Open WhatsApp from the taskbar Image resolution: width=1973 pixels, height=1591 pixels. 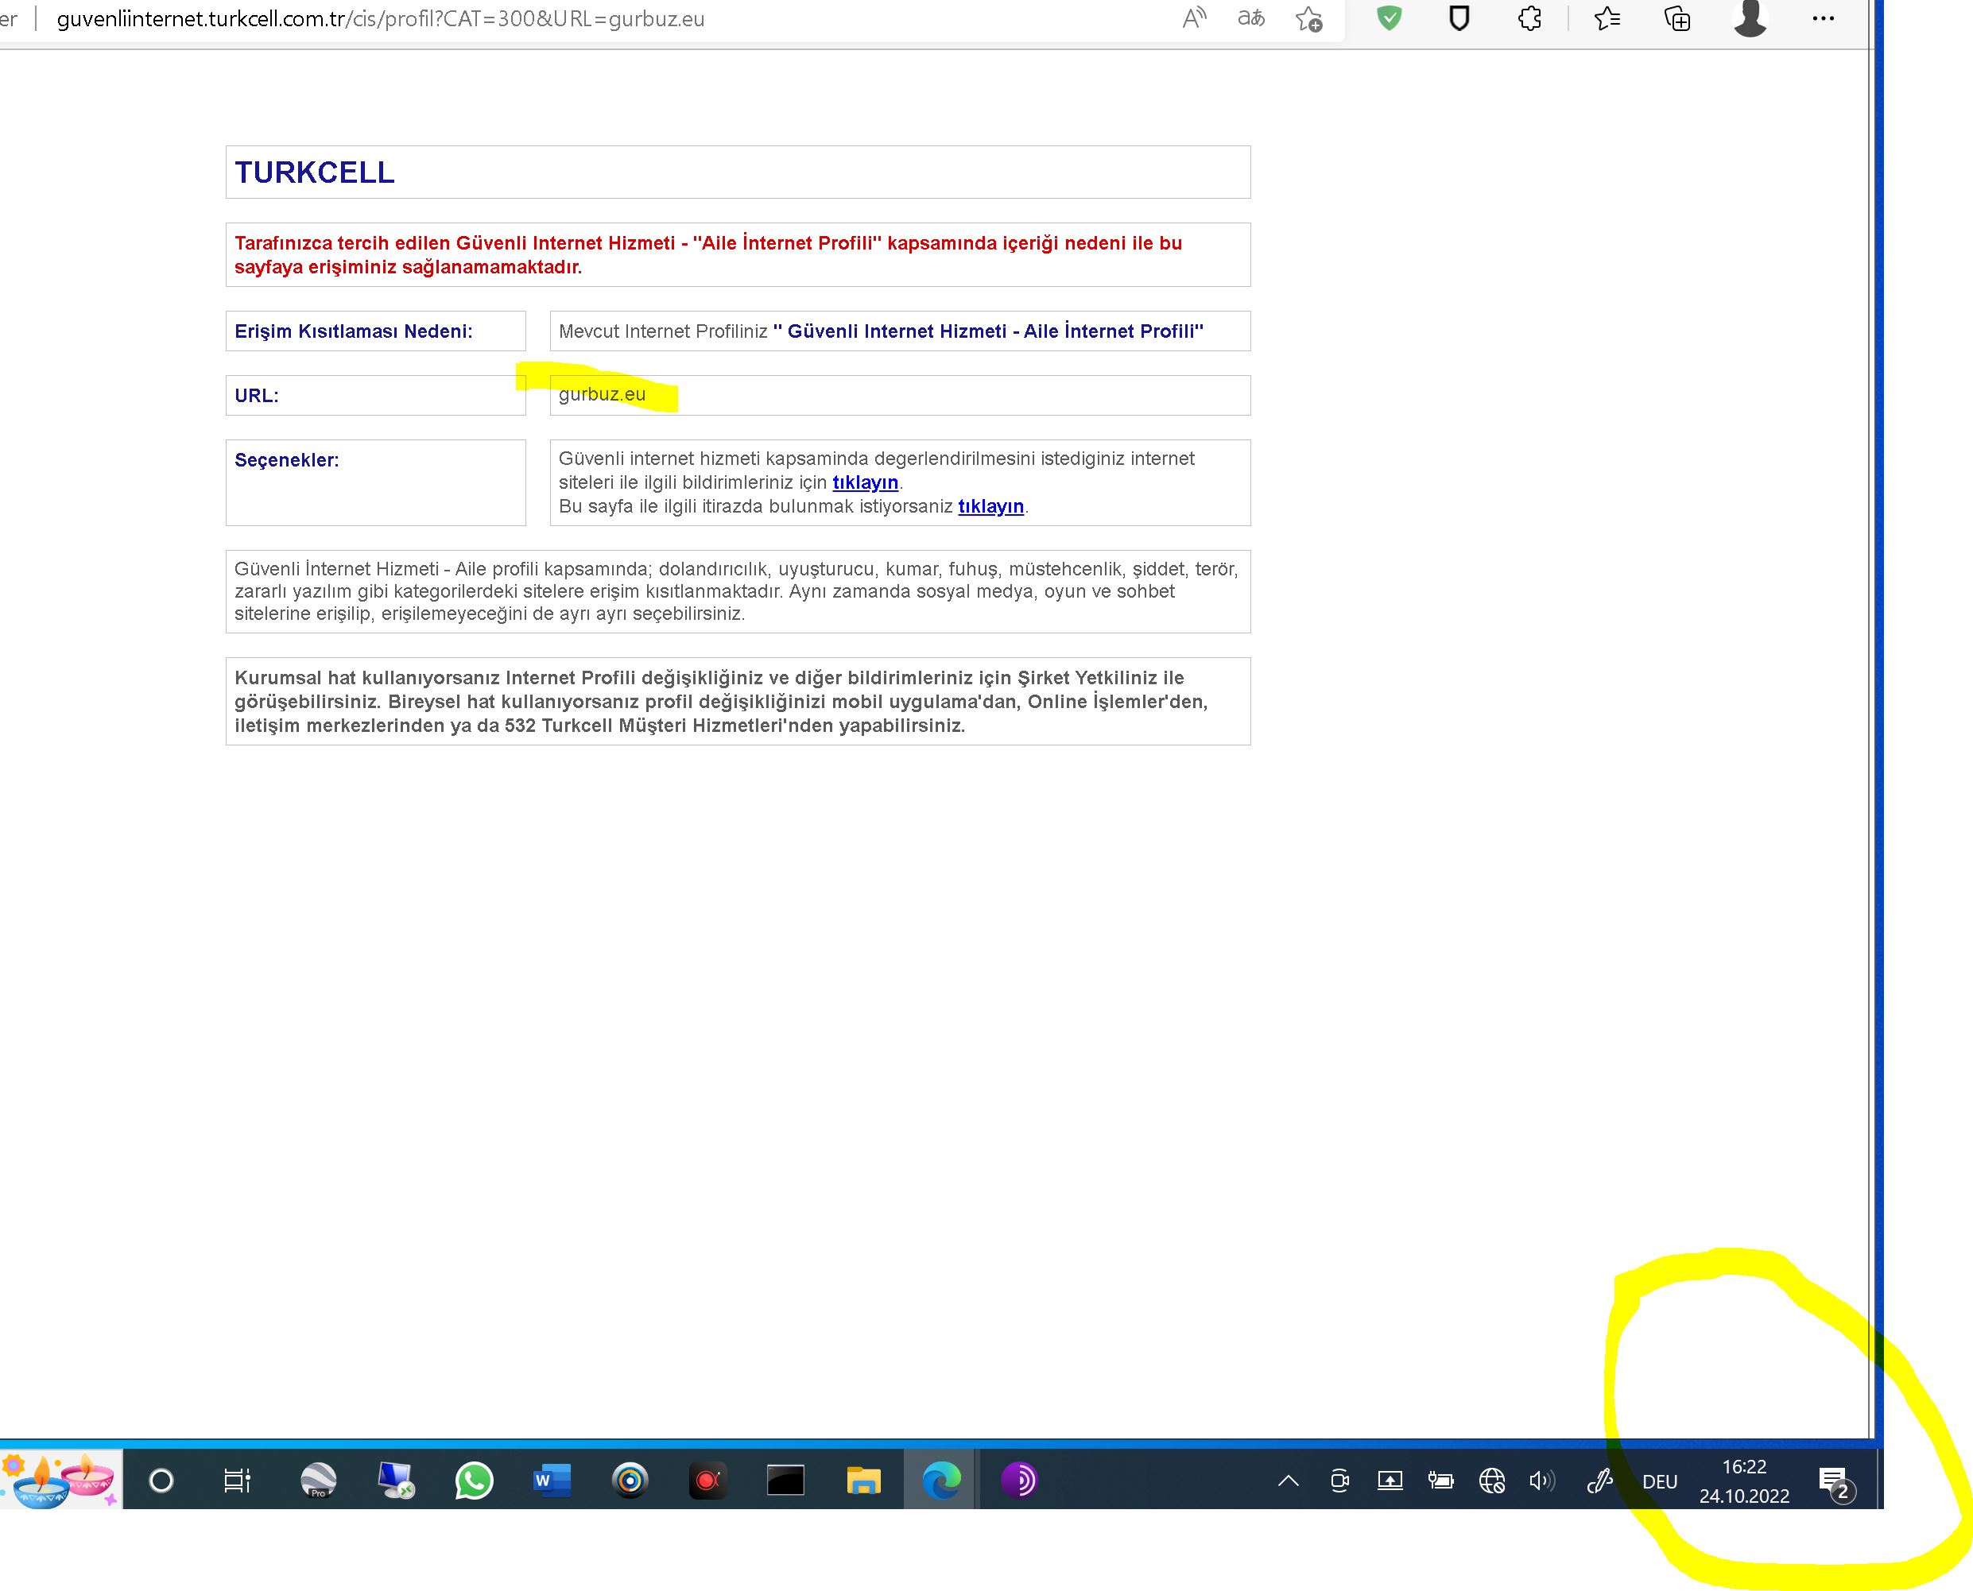[473, 1480]
